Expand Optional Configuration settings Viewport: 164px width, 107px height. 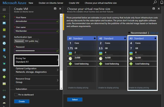pos(36,70)
